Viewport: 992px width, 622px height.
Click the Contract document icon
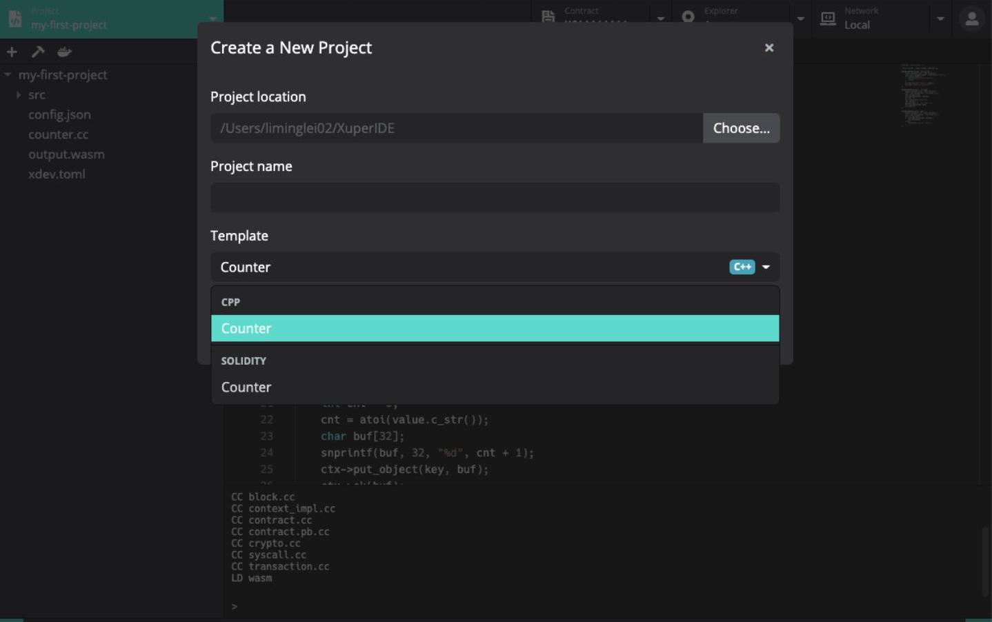point(548,17)
